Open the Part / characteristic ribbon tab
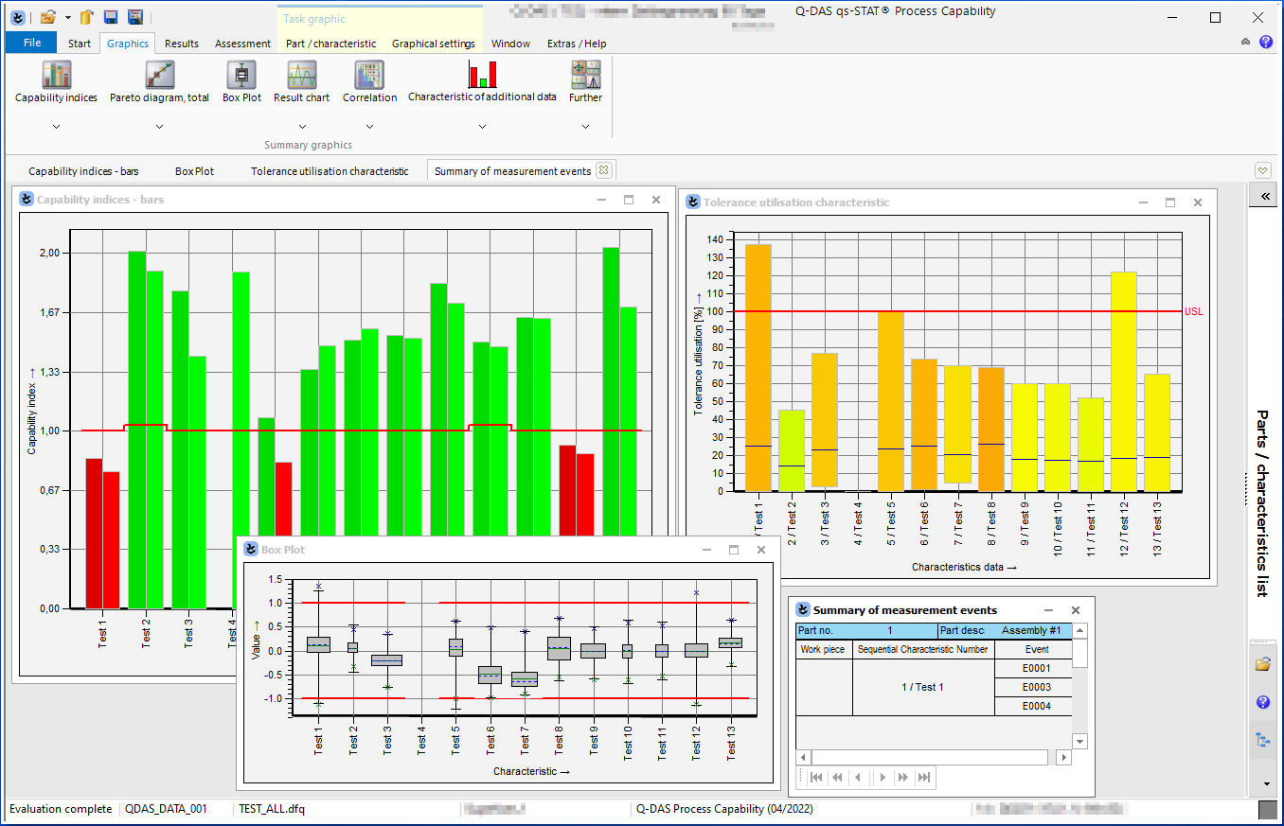Viewport: 1284px width, 826px height. (x=330, y=44)
